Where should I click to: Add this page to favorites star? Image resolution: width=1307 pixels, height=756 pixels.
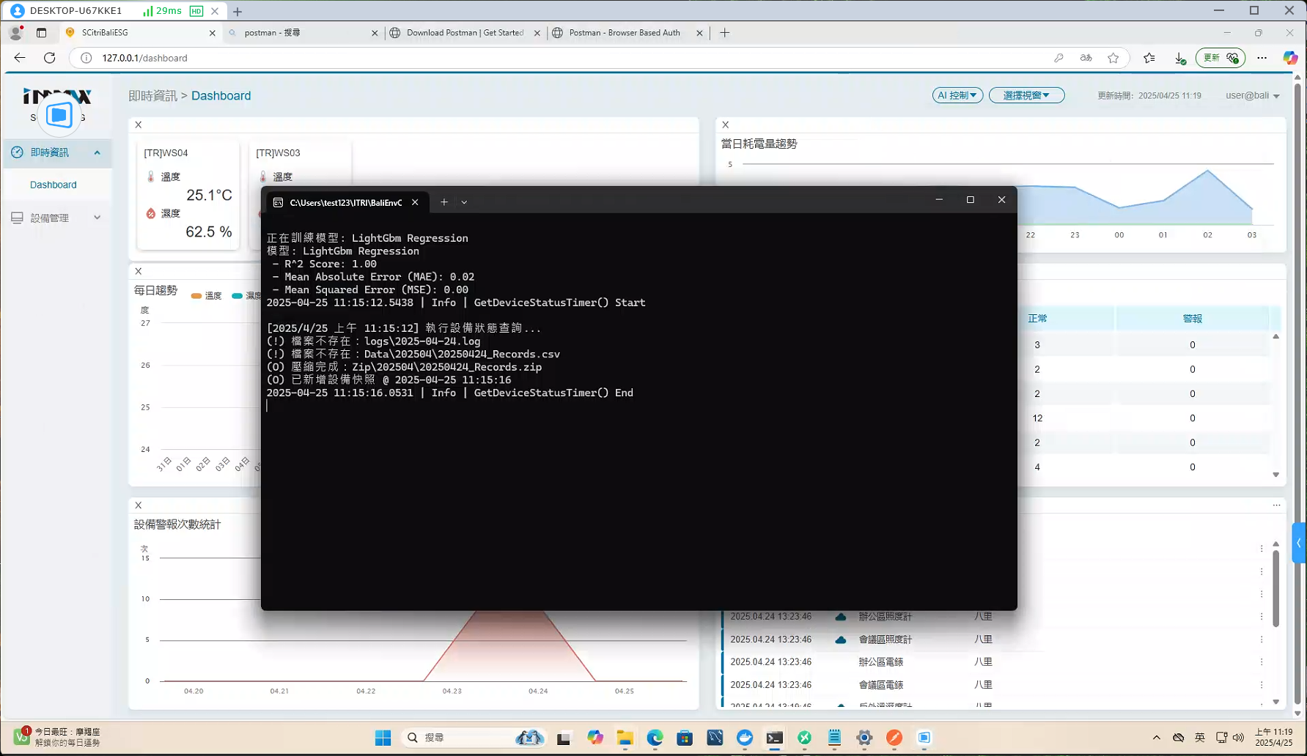tap(1113, 58)
